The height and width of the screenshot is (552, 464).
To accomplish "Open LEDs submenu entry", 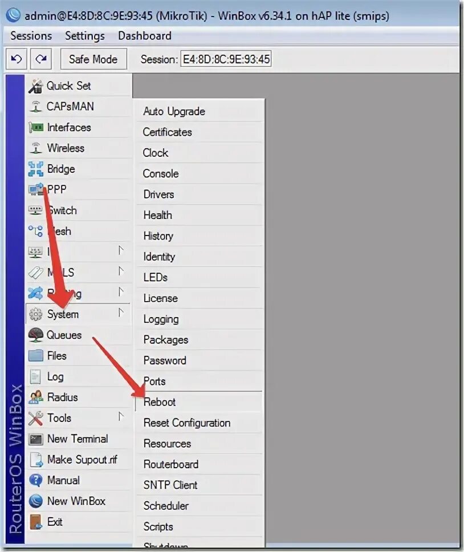I will [x=199, y=277].
